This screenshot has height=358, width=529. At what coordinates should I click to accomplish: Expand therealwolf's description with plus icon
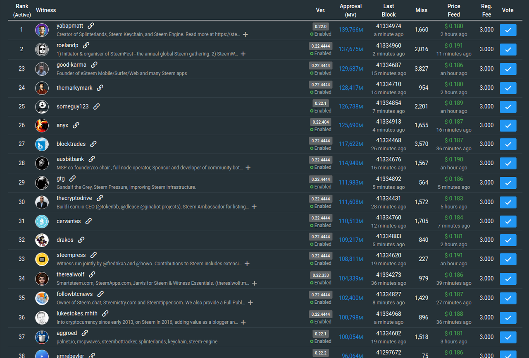click(x=255, y=283)
